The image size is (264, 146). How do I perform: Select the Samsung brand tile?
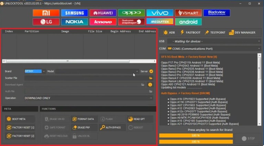pyautogui.click(x=74, y=13)
